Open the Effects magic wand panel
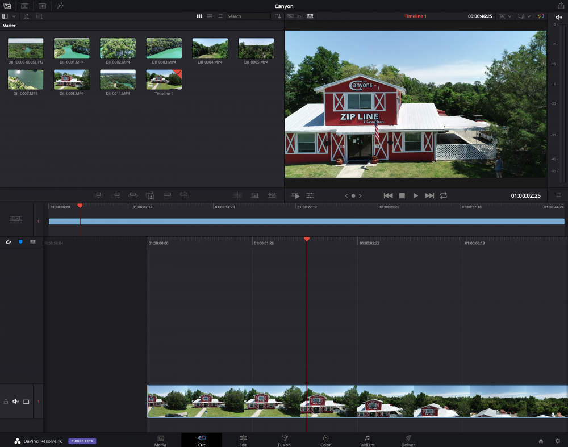Screen dimensions: 568x447 (60, 6)
